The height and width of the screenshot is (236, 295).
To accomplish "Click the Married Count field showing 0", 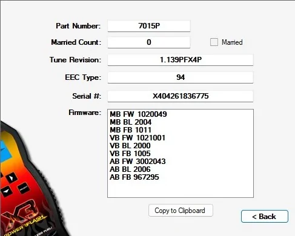I will coord(149,42).
